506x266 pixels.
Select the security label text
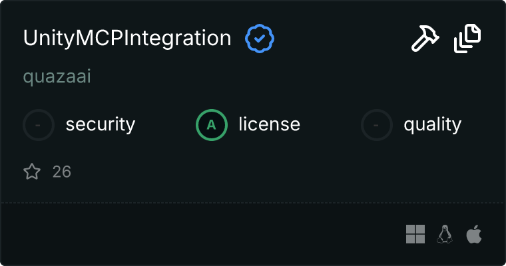(x=101, y=124)
